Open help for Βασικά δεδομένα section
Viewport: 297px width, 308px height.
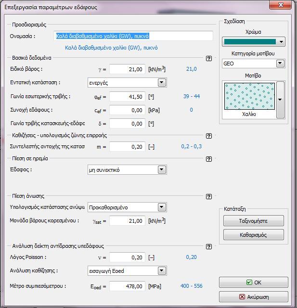click(x=209, y=58)
